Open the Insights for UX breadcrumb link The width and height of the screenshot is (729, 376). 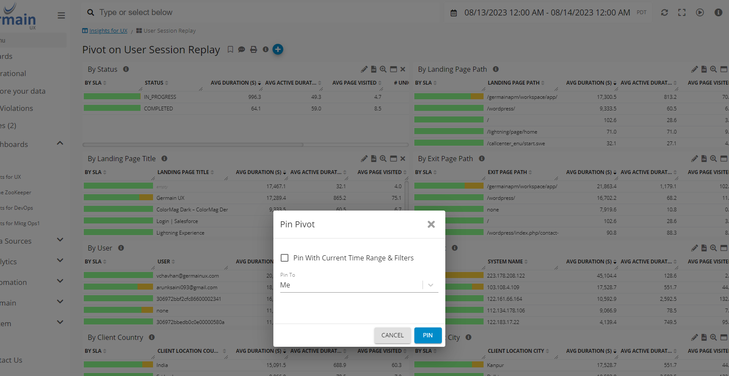coord(108,31)
